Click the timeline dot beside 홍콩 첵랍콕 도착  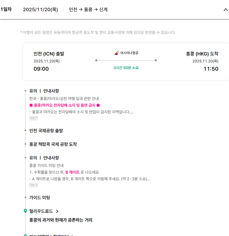tap(25, 144)
